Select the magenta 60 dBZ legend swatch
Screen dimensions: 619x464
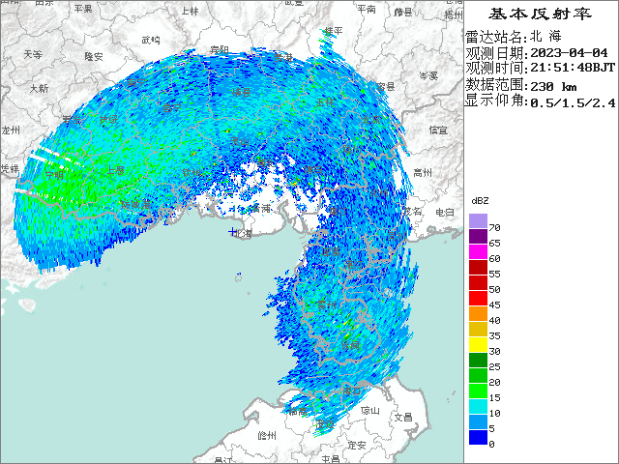click(478, 251)
